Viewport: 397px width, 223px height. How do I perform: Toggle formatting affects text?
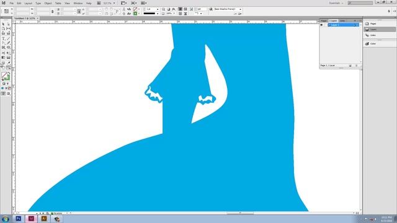click(x=7, y=84)
